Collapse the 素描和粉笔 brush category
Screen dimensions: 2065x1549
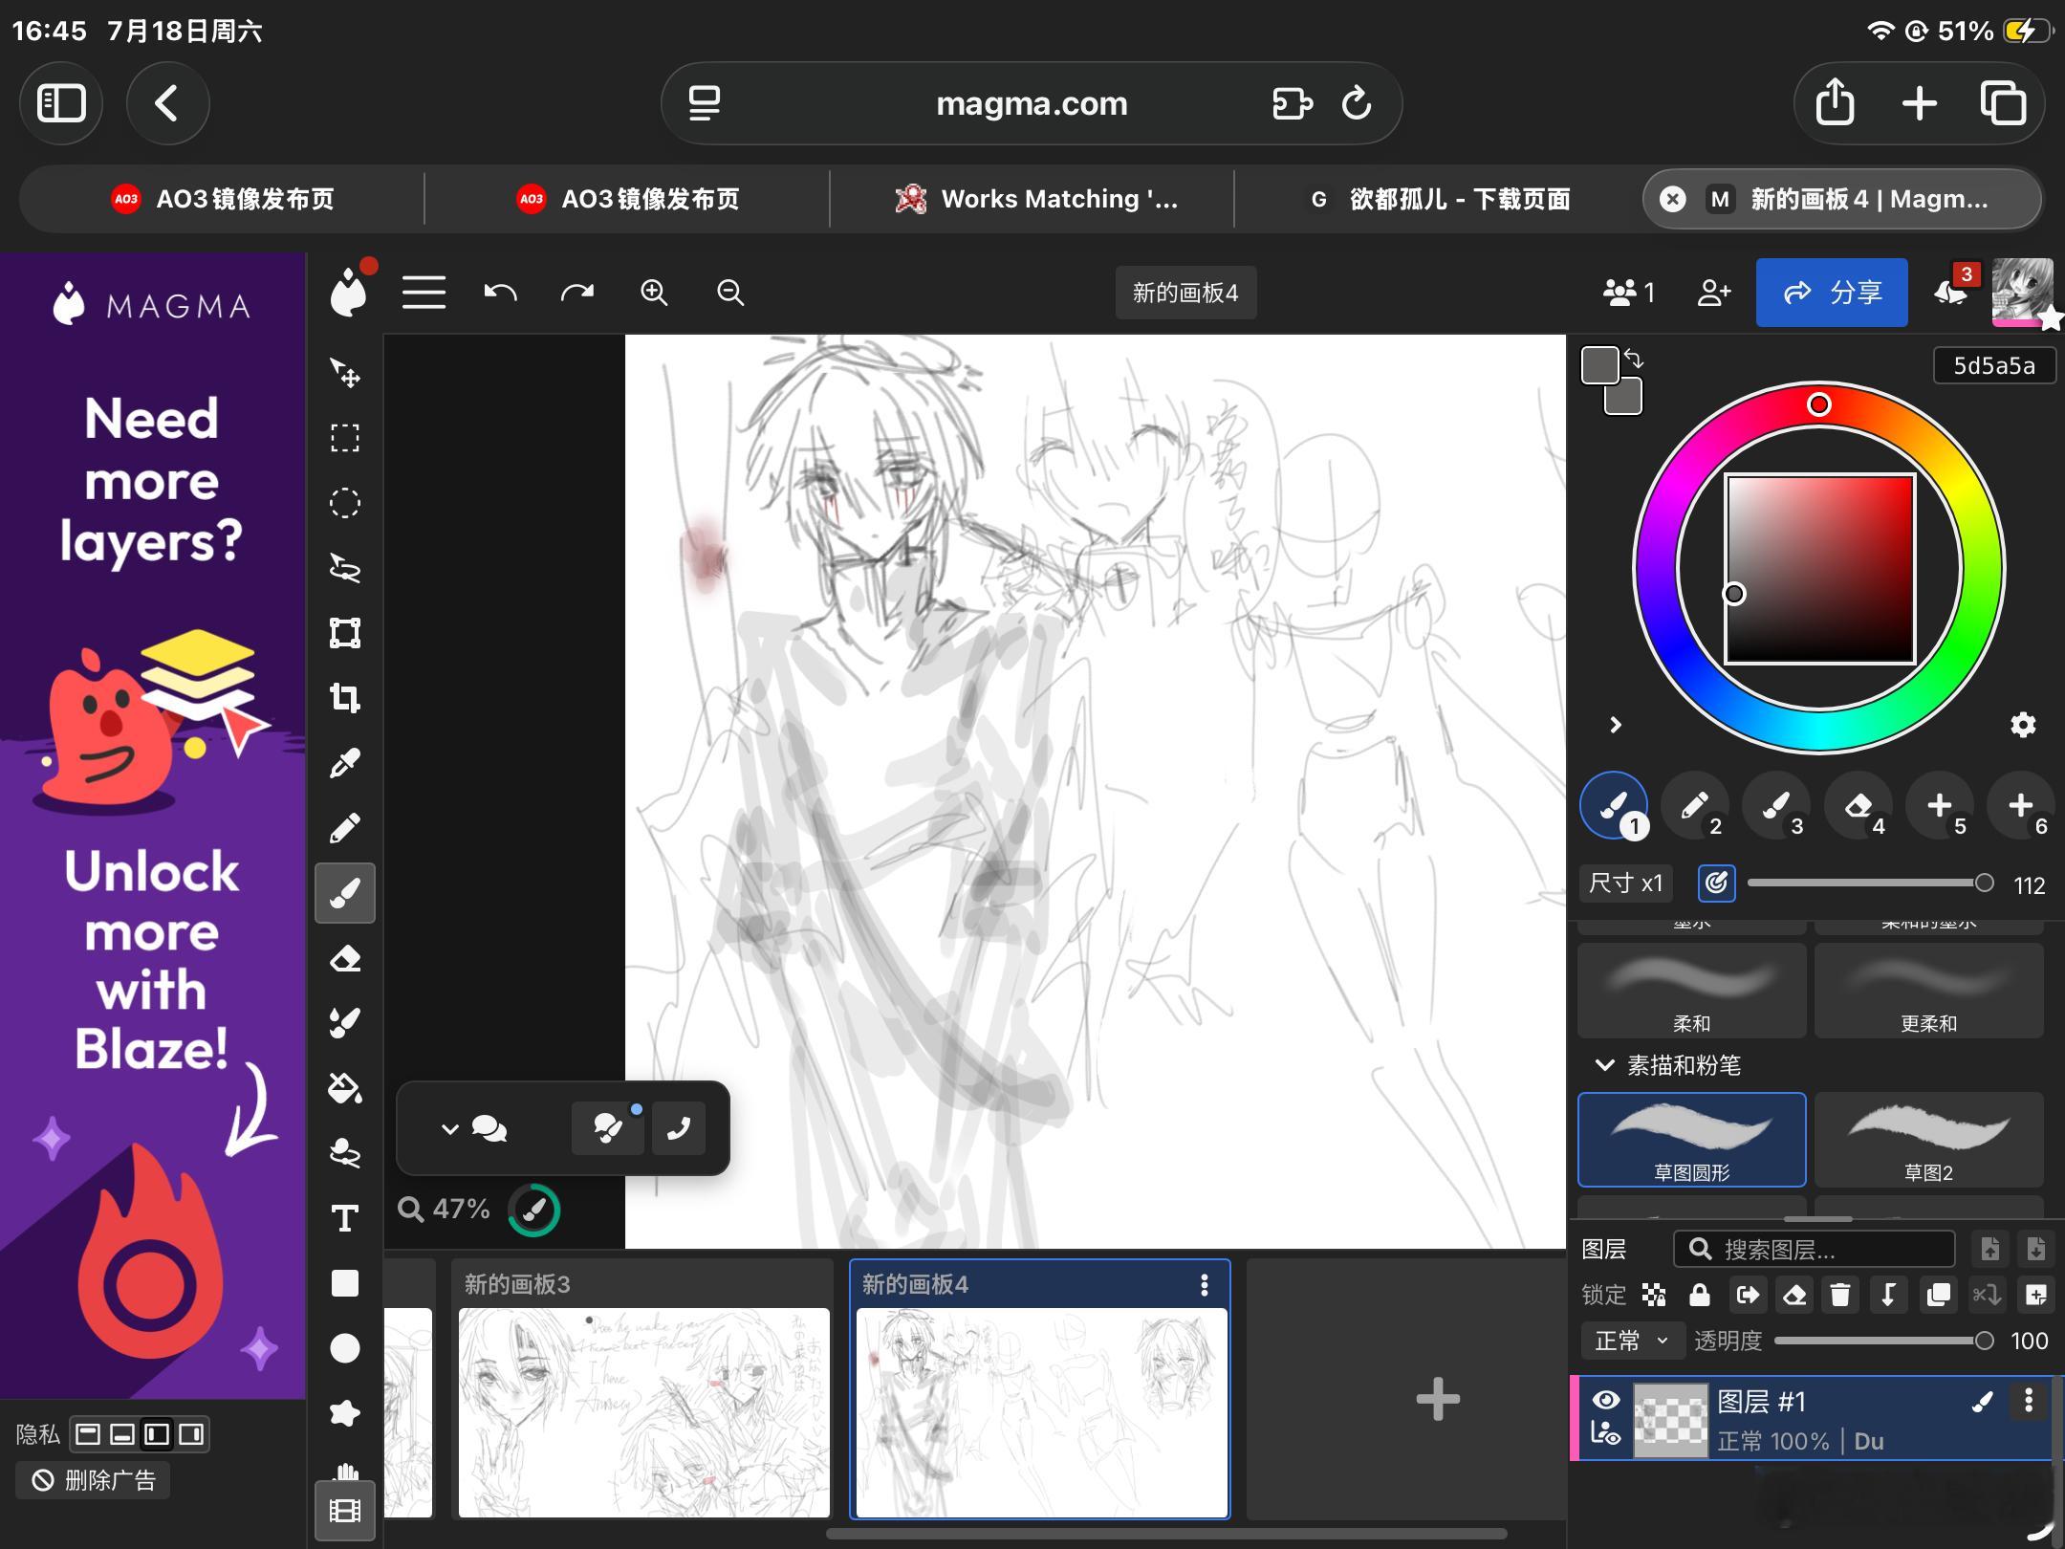pyautogui.click(x=1605, y=1065)
